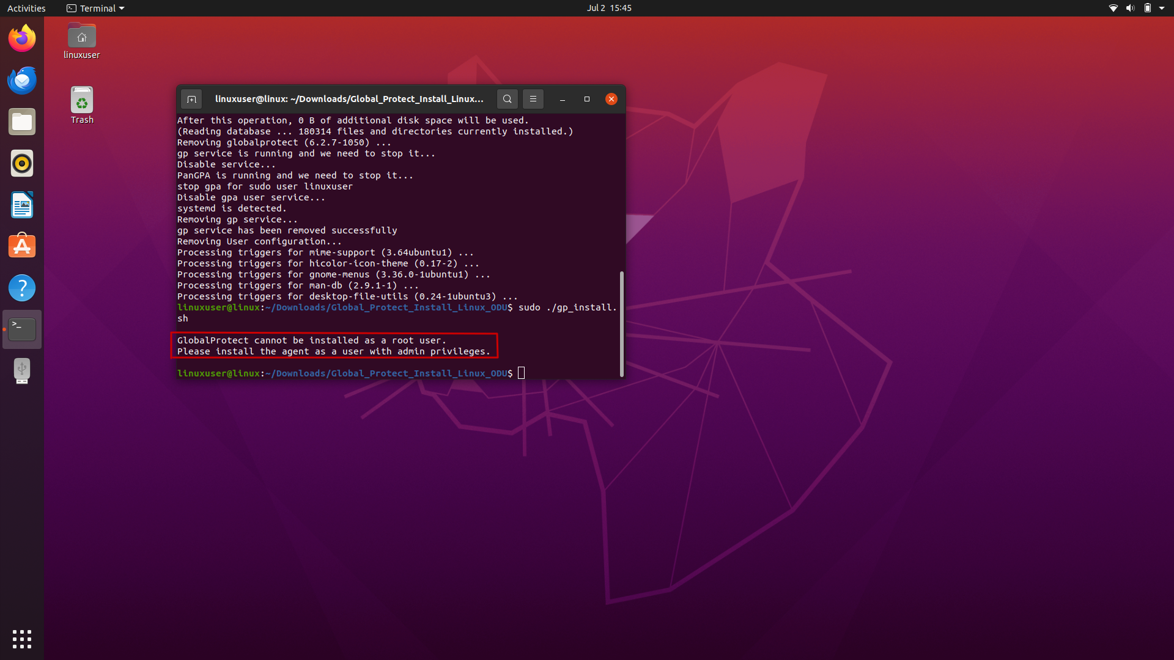This screenshot has width=1174, height=660.
Task: Click the volume icon in top bar
Action: (1130, 8)
